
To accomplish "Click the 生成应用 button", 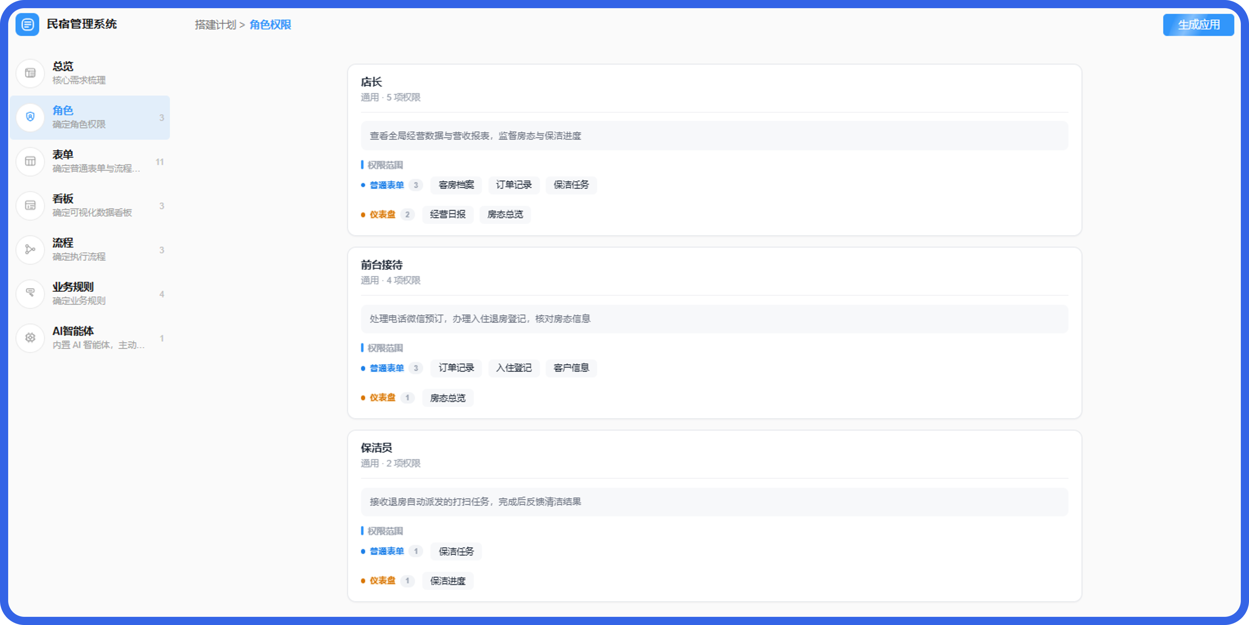I will tap(1198, 25).
